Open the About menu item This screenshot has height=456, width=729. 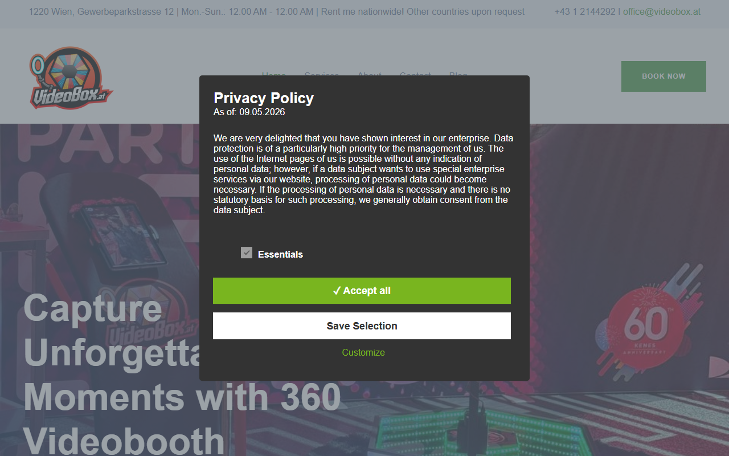point(369,75)
